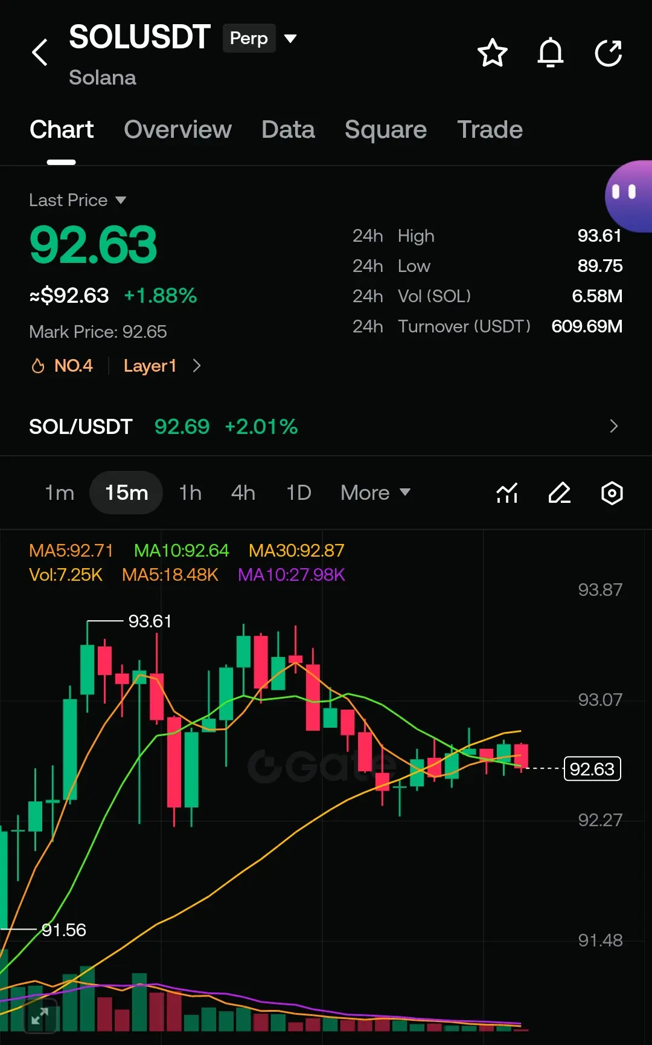Tap the SOL/USDT 92.69 spot row
This screenshot has width=652, height=1045.
coord(326,426)
